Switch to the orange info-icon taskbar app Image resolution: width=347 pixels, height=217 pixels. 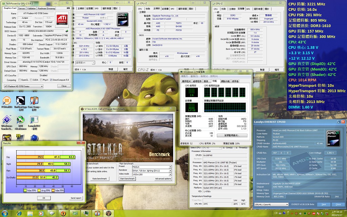[x=63, y=214]
